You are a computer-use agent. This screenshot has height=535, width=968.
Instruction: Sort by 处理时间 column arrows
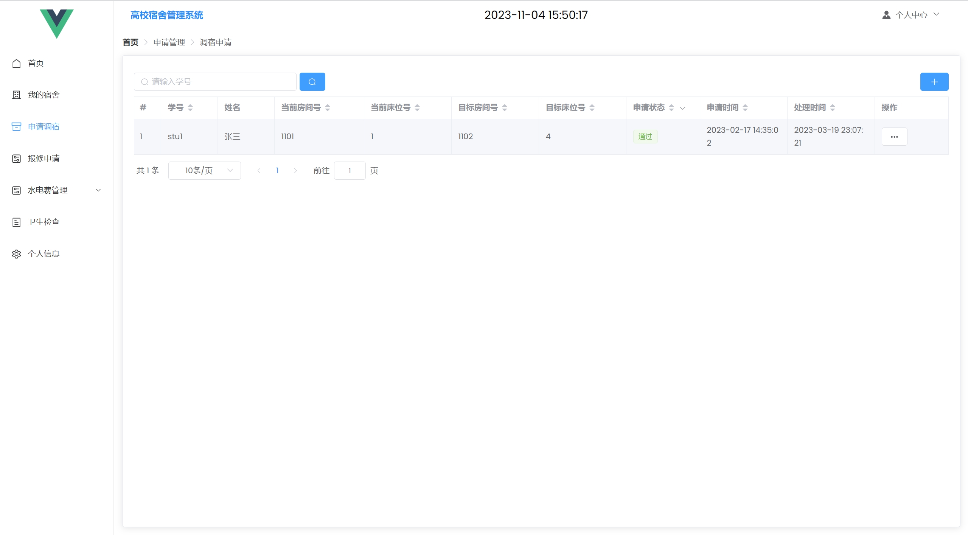833,108
